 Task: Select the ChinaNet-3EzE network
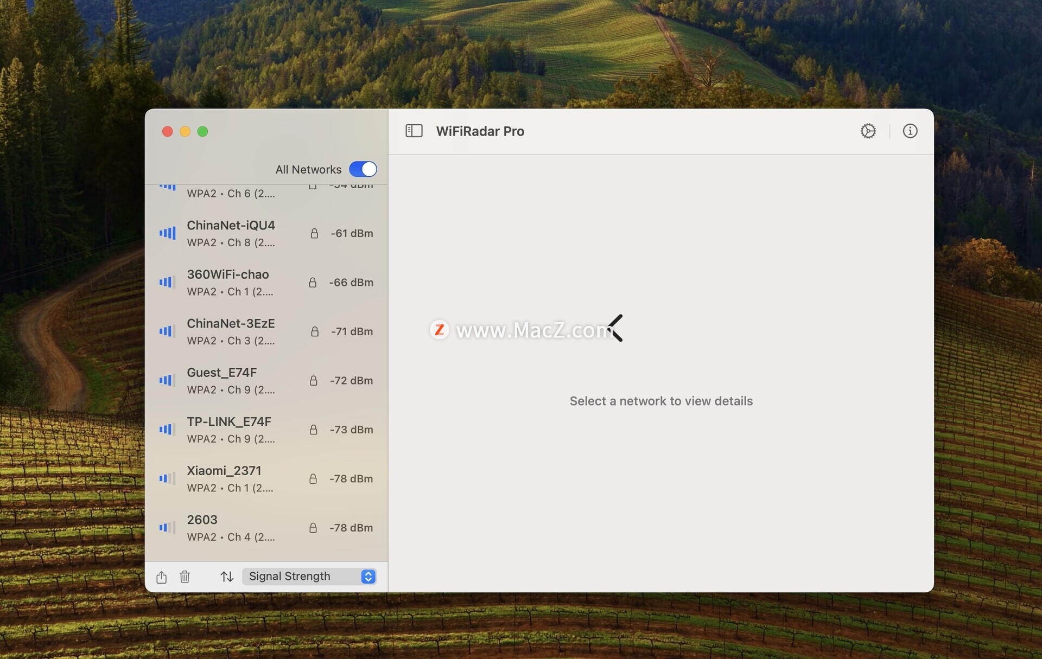266,331
